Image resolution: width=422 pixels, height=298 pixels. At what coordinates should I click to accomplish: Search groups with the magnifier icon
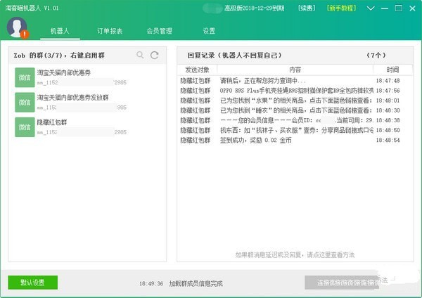point(140,55)
